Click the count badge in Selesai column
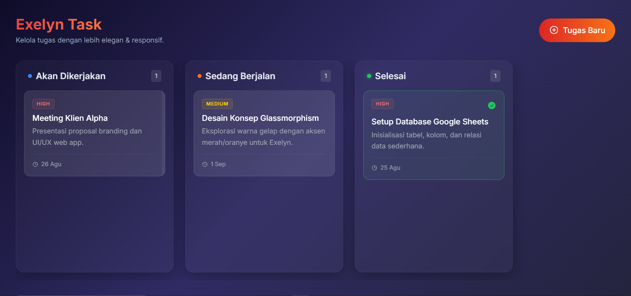 [x=495, y=76]
